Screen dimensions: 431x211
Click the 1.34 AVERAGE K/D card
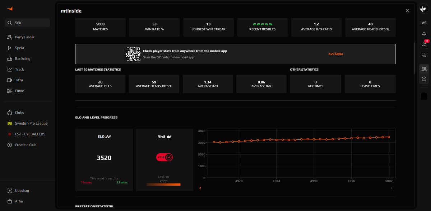tap(208, 84)
